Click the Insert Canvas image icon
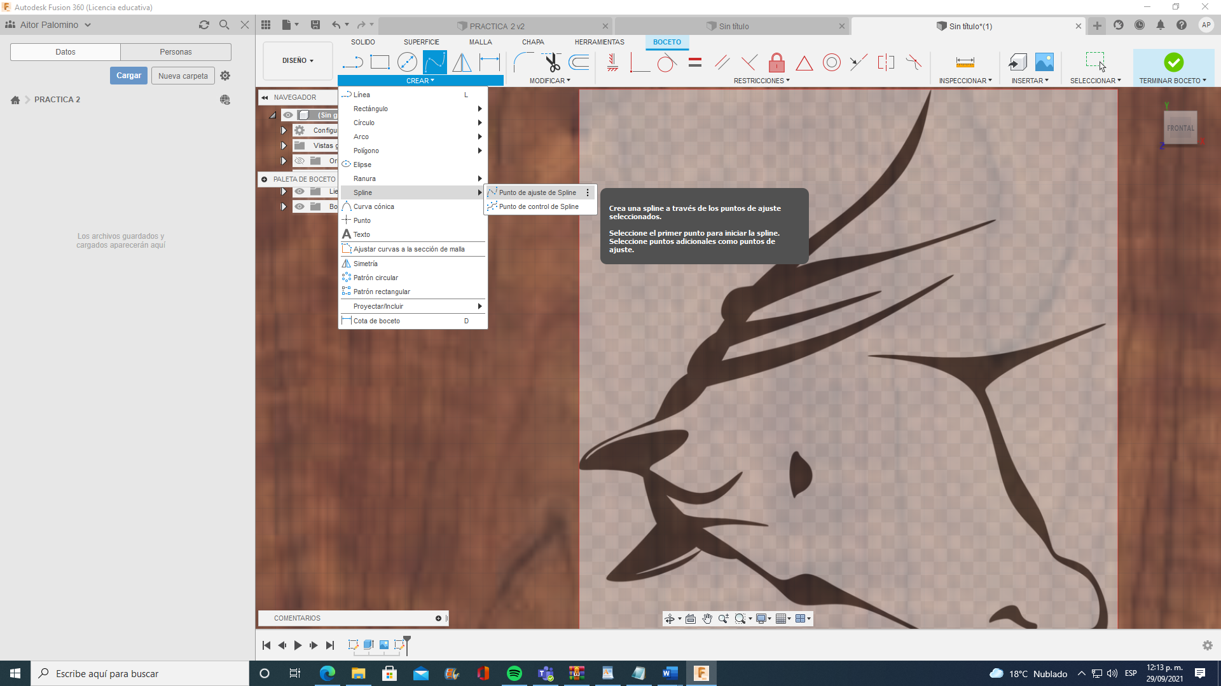Screen dimensions: 1221x686 pyautogui.click(x=1044, y=62)
